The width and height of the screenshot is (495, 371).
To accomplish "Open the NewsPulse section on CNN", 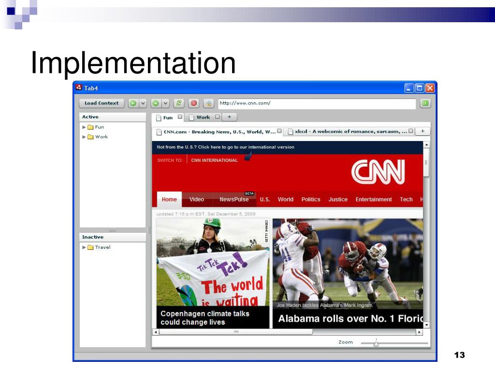I will [234, 200].
